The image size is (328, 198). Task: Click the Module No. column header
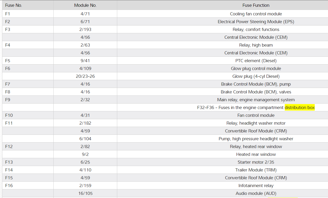[85, 5]
